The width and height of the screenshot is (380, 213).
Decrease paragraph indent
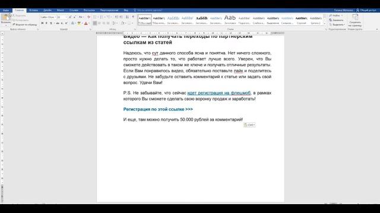[116, 17]
